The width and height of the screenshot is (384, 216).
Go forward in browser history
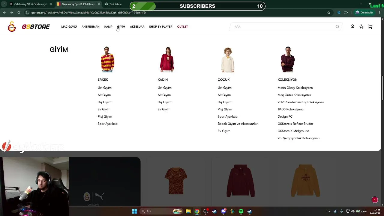coord(11,13)
